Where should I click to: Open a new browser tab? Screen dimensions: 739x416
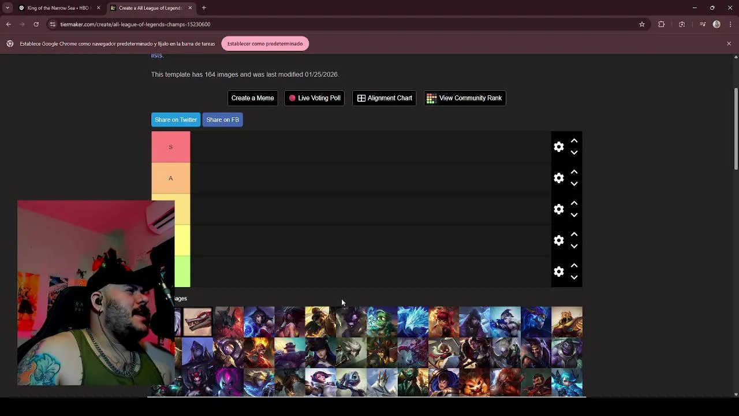point(204,8)
